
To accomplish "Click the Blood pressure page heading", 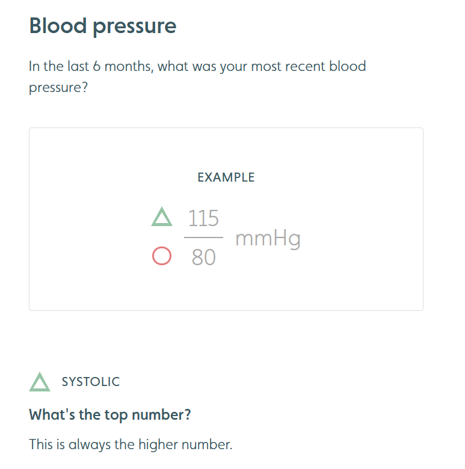I will [103, 26].
